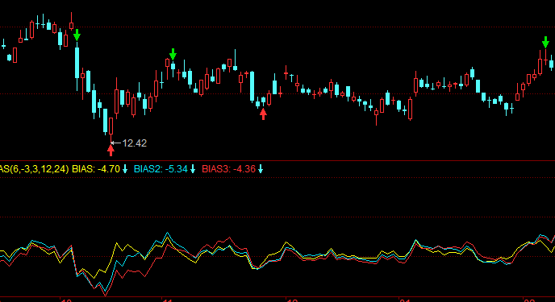This screenshot has width=555, height=302.
Task: Click the month 11 marker on time axis
Action: (167, 300)
